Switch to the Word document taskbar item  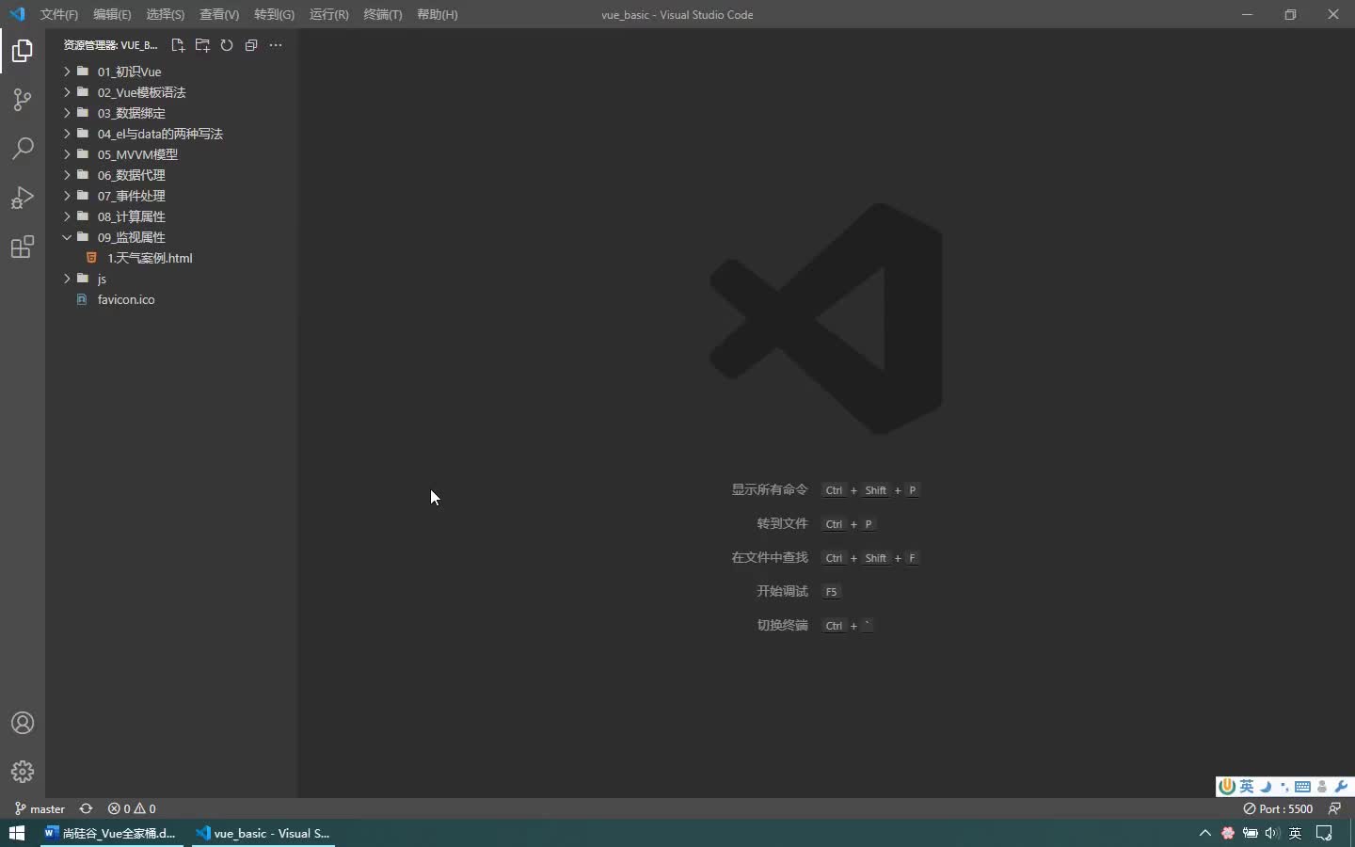click(112, 833)
